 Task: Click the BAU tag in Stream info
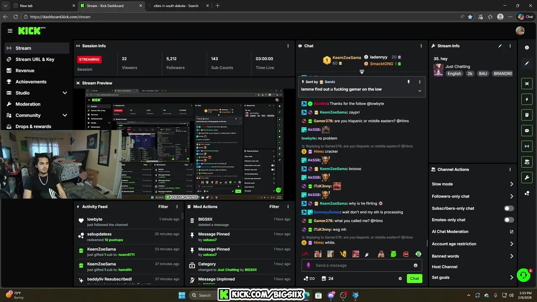coord(483,73)
